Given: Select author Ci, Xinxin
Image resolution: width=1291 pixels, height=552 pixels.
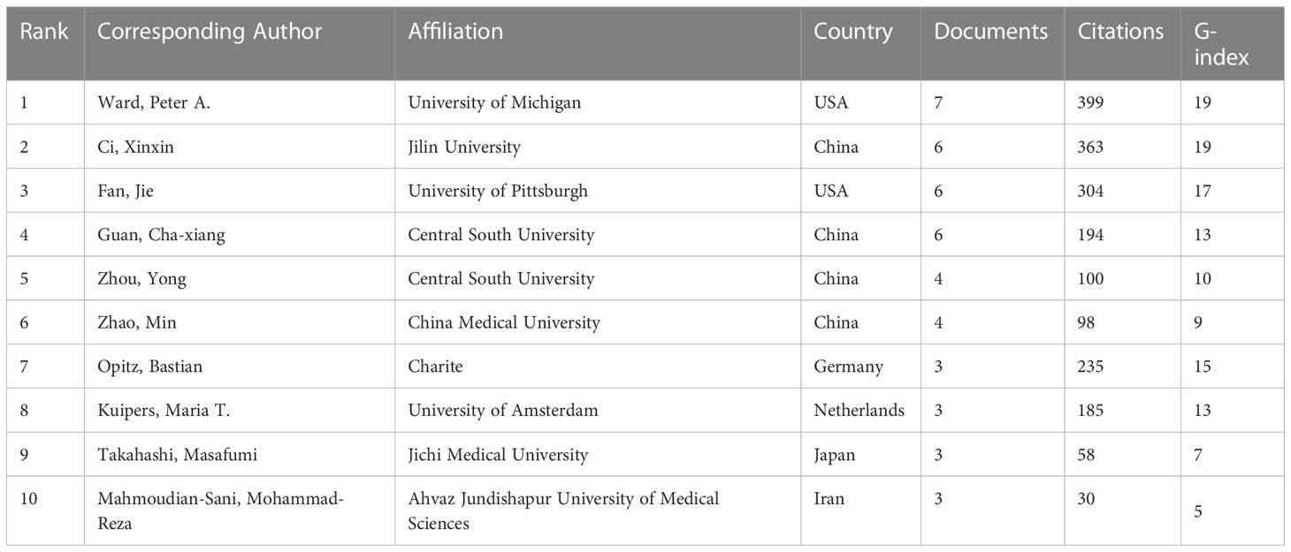Looking at the screenshot, I should 135,147.
